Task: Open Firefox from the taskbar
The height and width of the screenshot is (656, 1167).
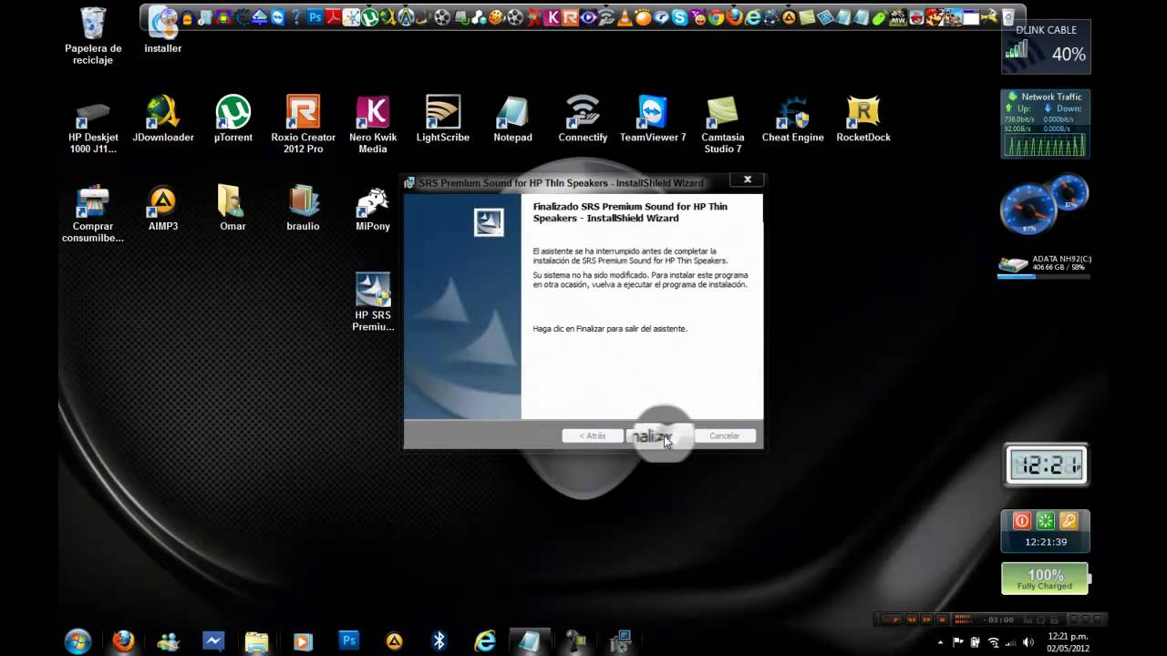Action: point(123,641)
